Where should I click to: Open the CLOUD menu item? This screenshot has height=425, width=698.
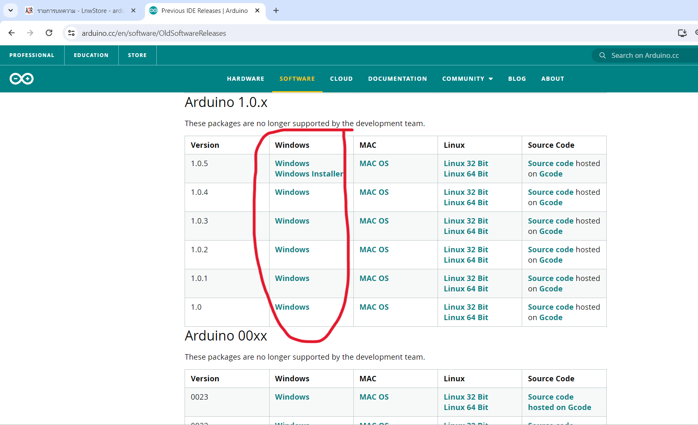341,79
